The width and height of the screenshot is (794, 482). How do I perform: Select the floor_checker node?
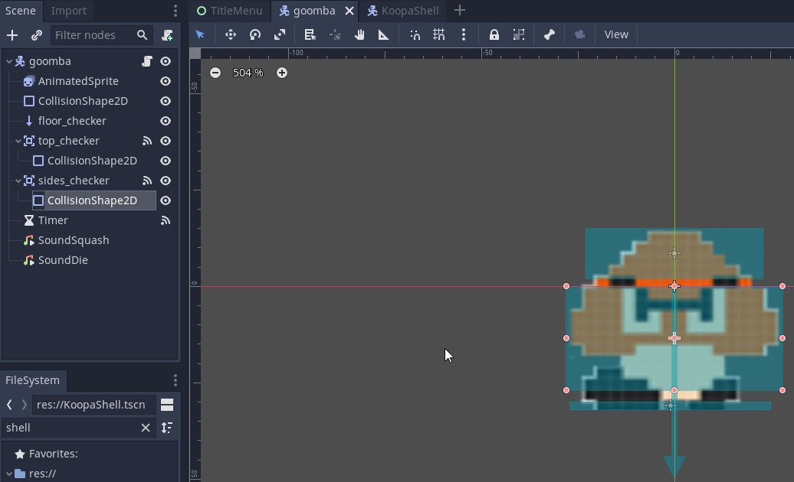coord(72,121)
